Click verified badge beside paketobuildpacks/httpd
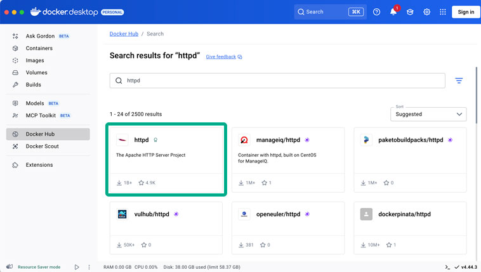481x272 pixels. [450, 140]
